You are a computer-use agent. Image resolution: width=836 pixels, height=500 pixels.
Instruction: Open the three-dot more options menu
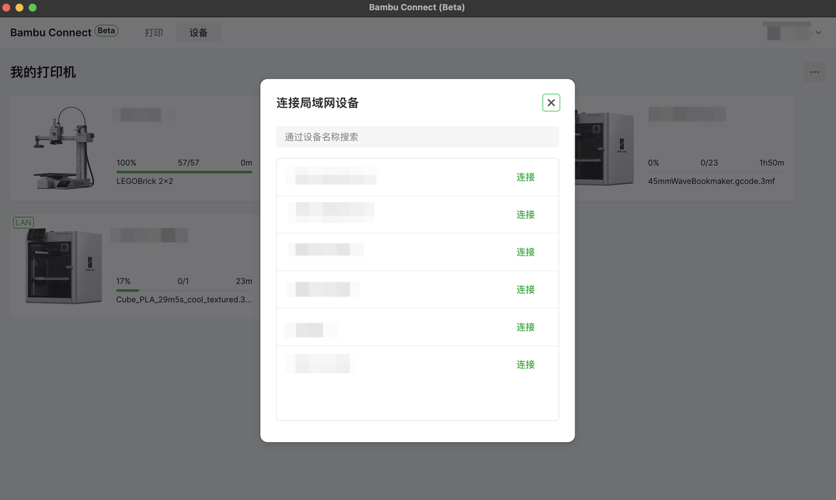pos(814,72)
